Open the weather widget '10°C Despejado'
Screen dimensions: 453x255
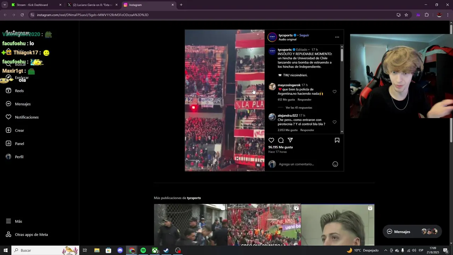[362, 250]
